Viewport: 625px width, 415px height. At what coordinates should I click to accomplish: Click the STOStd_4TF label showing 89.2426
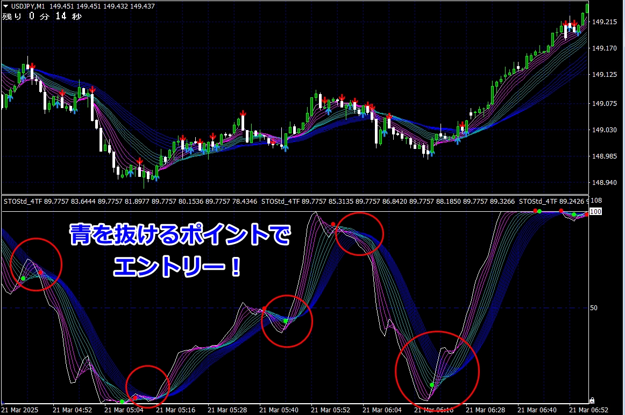click(x=553, y=202)
